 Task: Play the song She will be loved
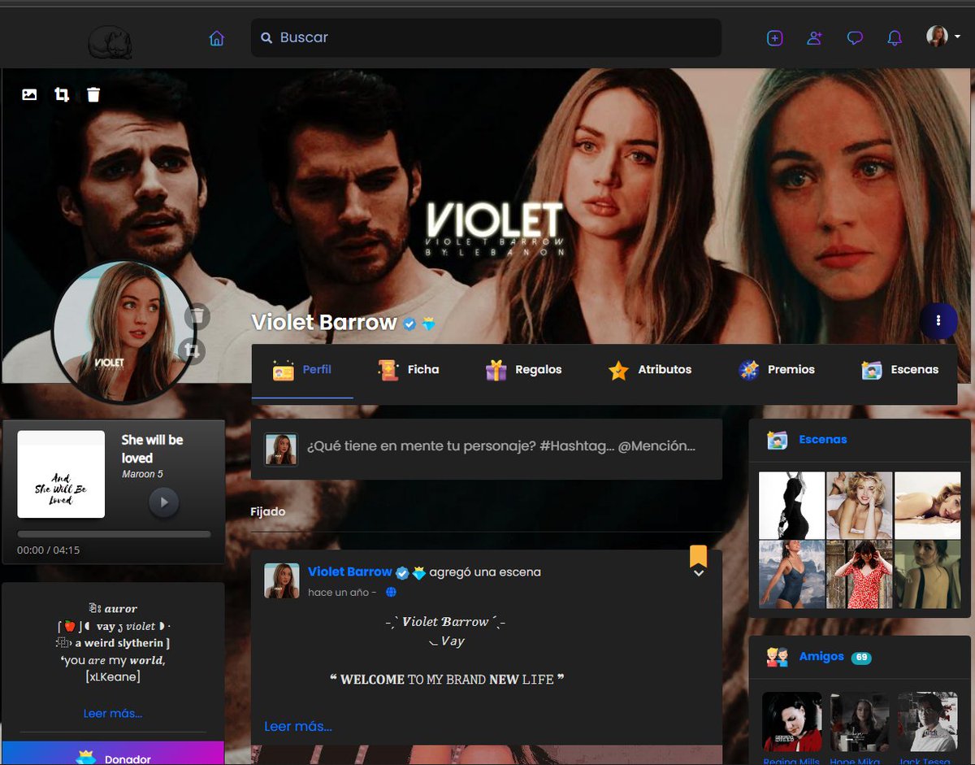163,502
